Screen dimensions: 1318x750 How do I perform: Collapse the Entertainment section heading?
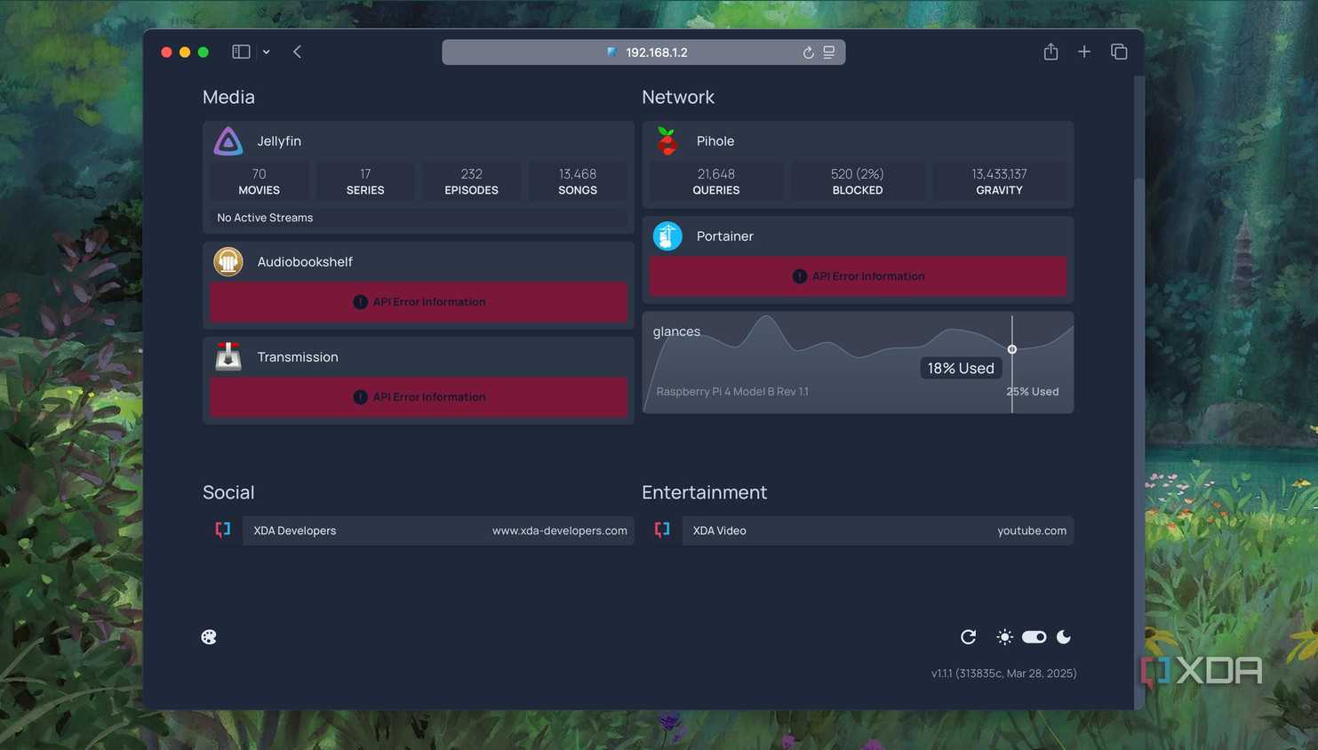pos(704,492)
